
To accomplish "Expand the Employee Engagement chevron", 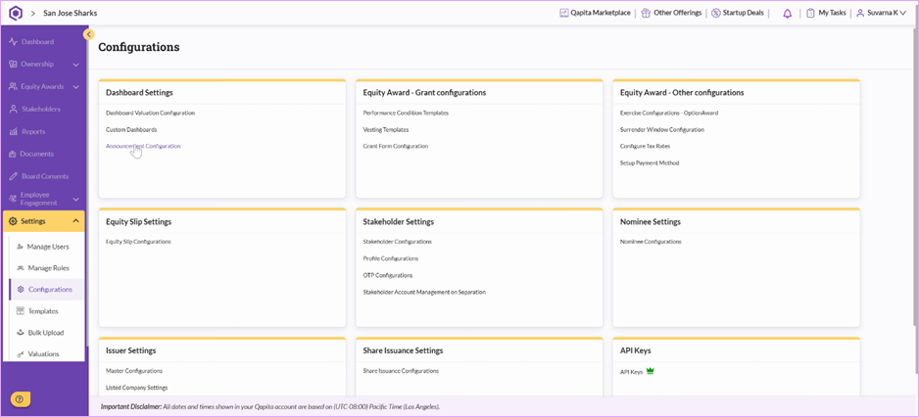I will pyautogui.click(x=75, y=199).
